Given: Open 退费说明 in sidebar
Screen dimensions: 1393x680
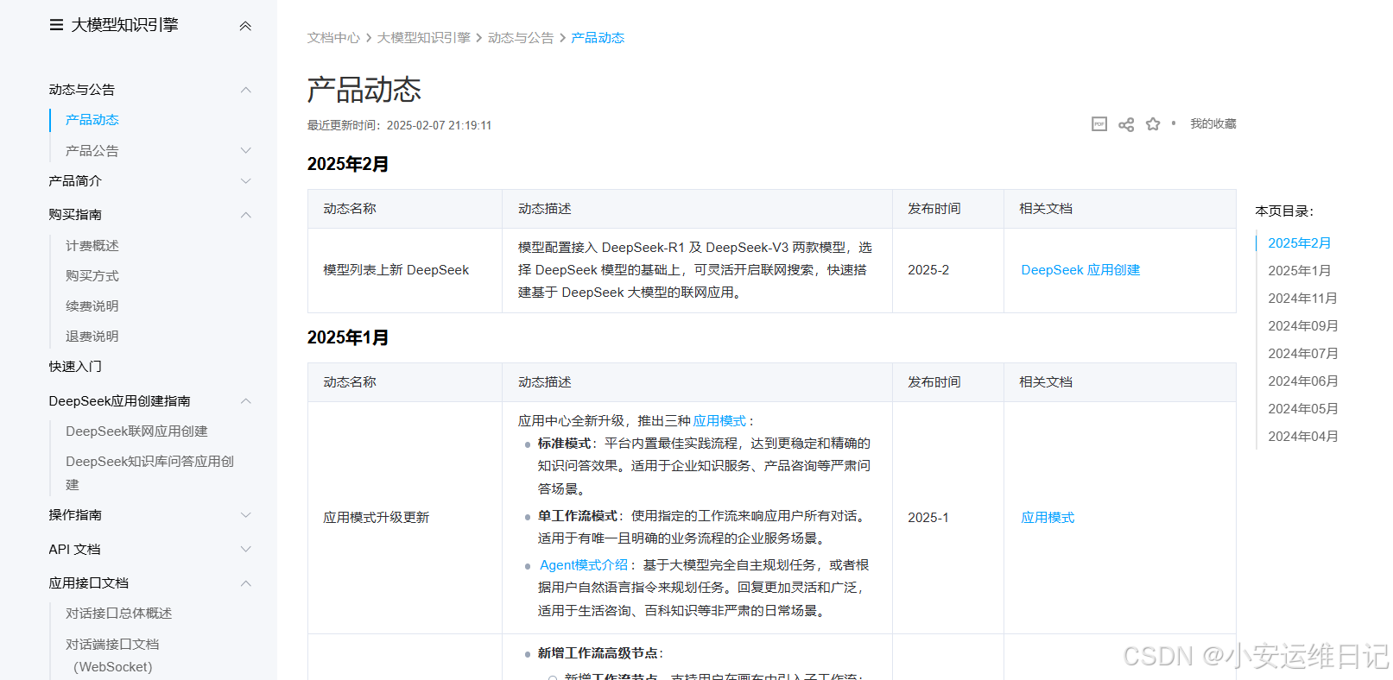Looking at the screenshot, I should tap(92, 337).
